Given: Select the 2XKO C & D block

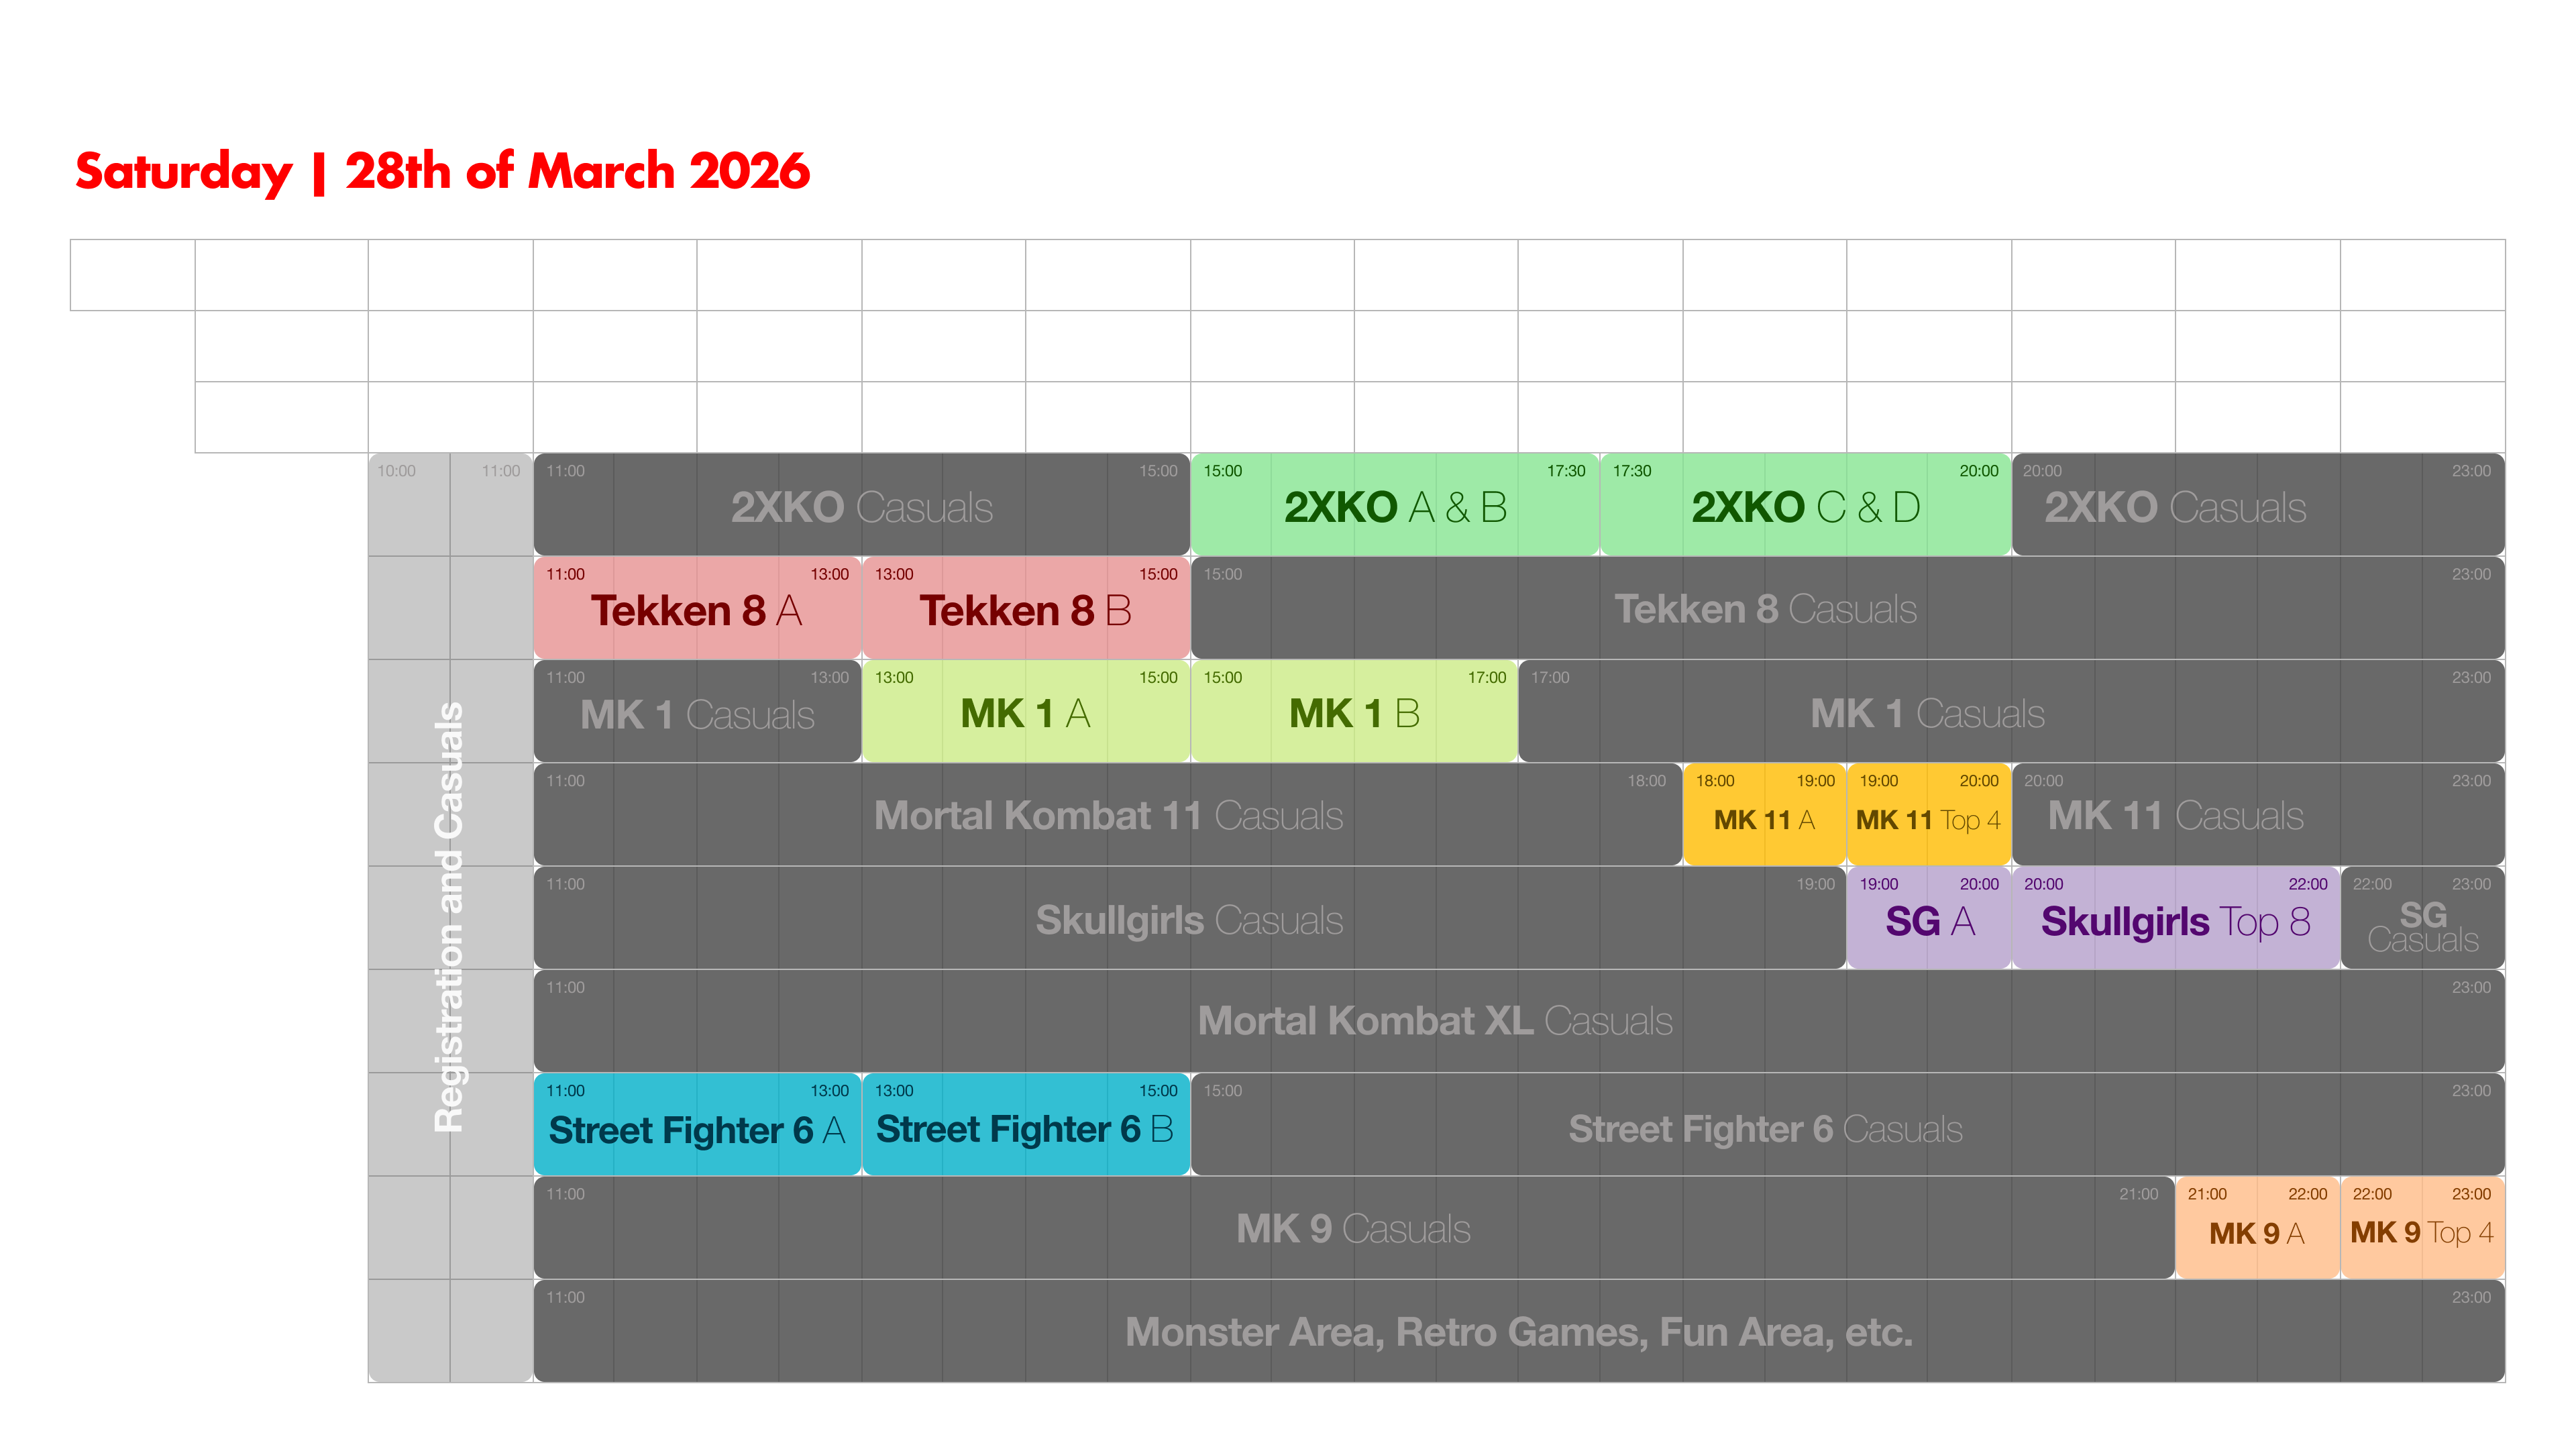Looking at the screenshot, I should tap(1805, 506).
